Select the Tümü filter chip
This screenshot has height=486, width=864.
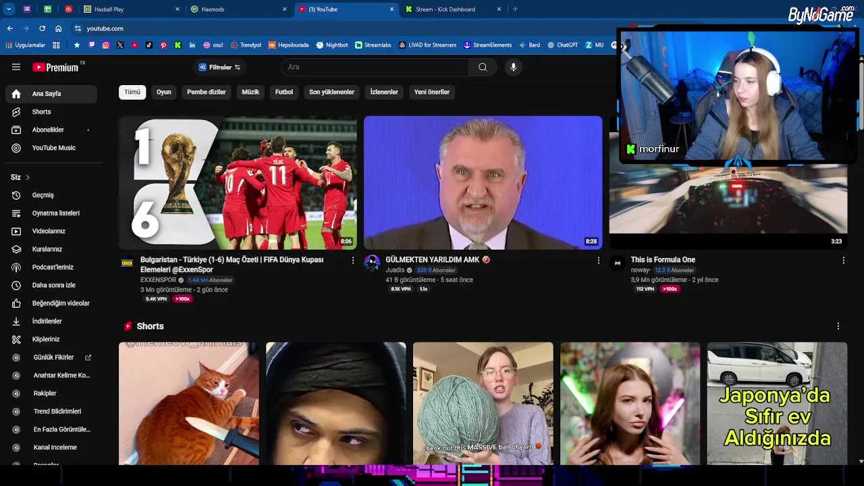click(x=132, y=92)
